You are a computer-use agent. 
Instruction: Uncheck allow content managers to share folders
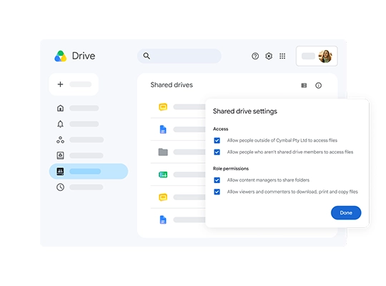[x=217, y=180]
